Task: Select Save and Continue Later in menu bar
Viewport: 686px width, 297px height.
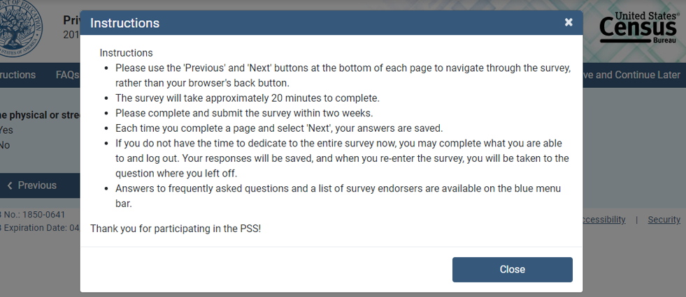Action: 632,75
